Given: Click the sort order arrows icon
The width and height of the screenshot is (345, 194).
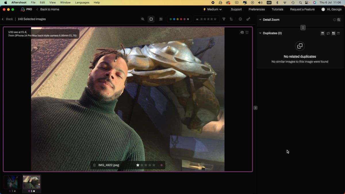Looking at the screenshot, I should (231, 19).
